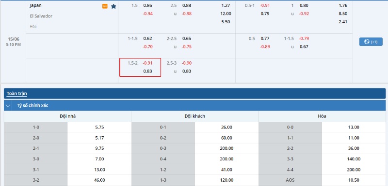Click the El Salvador team name
The width and height of the screenshot is (388, 186).
41,16
